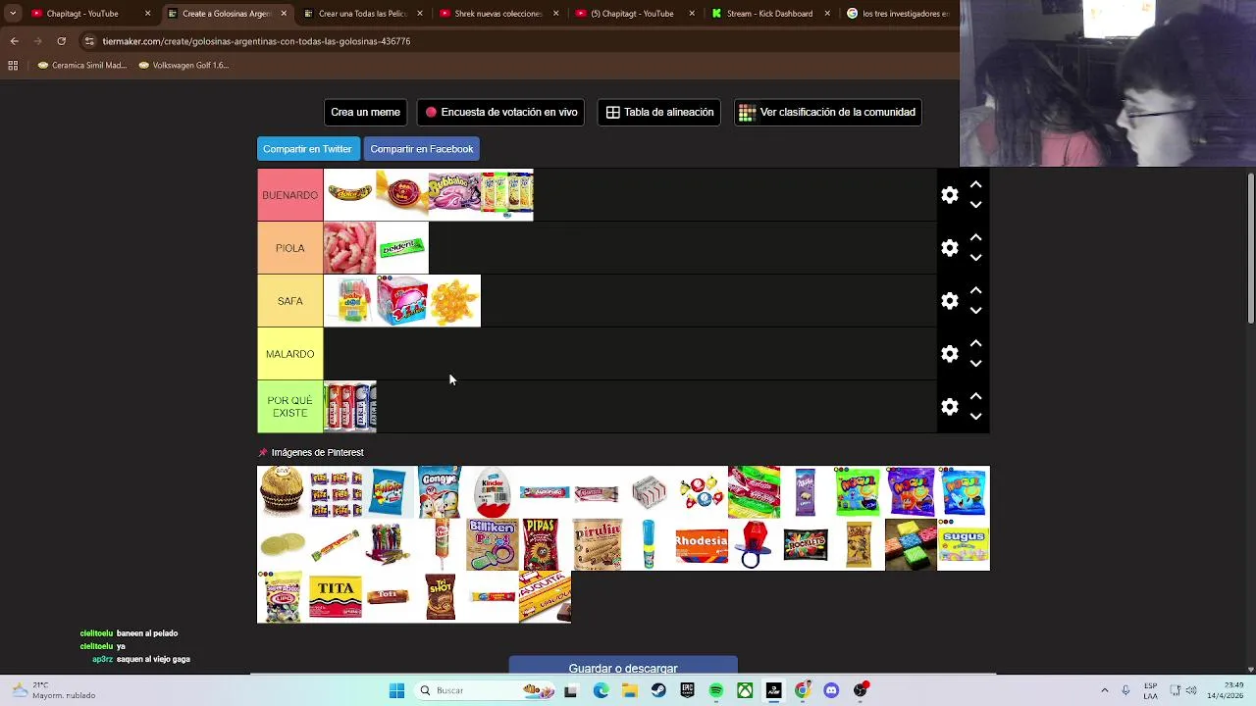
Task: Select the Kinder egg image
Action: pos(492,491)
